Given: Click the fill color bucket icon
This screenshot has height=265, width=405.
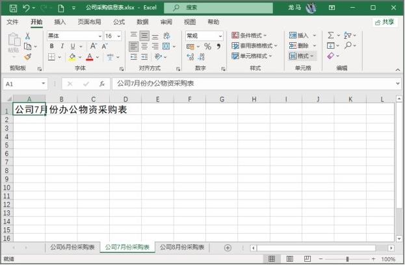Looking at the screenshot, I should pyautogui.click(x=72, y=57).
